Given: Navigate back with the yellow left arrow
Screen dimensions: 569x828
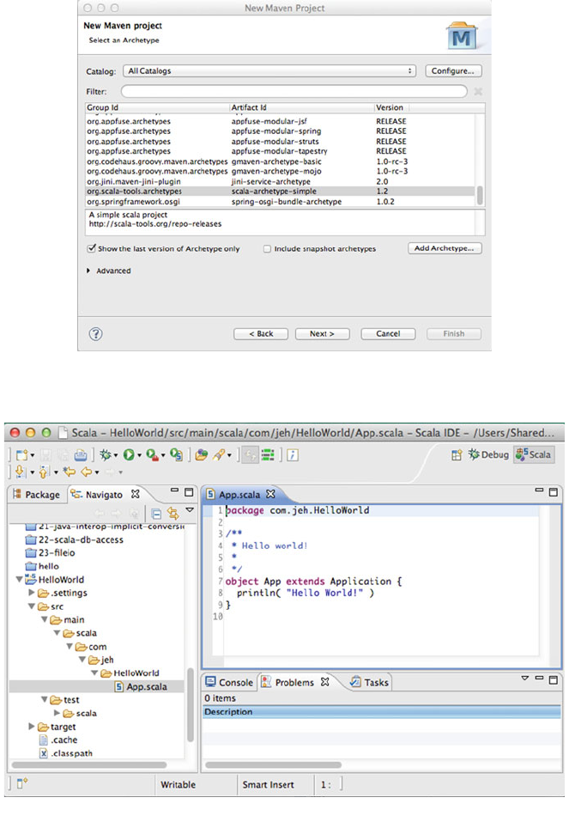Looking at the screenshot, I should (x=86, y=472).
